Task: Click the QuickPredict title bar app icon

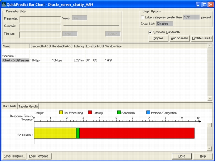Action: pos(3,4)
